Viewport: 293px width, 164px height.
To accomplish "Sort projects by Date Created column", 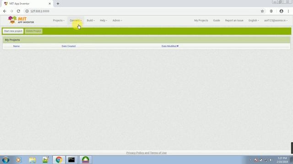I will [x=69, y=46].
